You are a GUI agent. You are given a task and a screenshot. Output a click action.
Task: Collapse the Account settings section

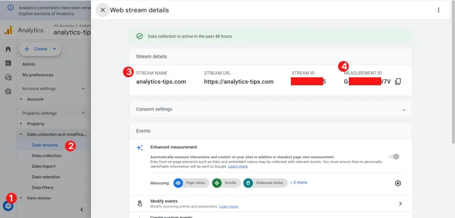coord(83,89)
